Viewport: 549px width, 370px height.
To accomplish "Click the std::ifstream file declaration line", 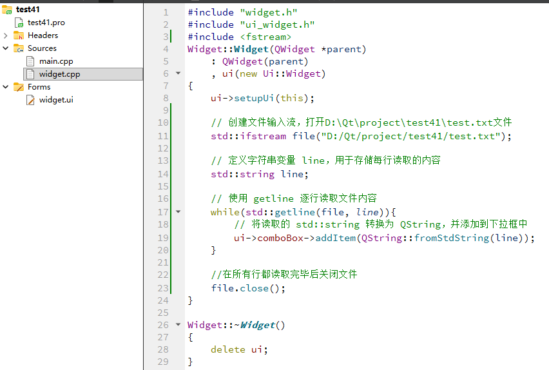I will point(361,136).
